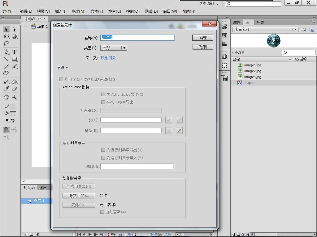Open the Insert (插入) menu
This screenshot has width=317, height=237.
click(x=61, y=11)
